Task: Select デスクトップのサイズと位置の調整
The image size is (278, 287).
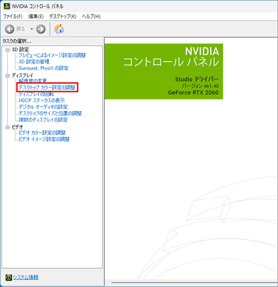Action: coord(50,113)
